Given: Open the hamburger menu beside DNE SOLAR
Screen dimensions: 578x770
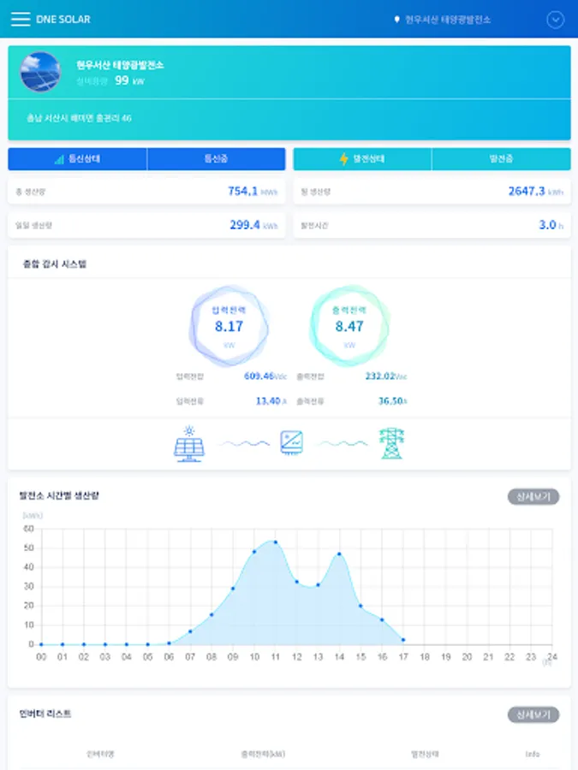Looking at the screenshot, I should (x=21, y=19).
